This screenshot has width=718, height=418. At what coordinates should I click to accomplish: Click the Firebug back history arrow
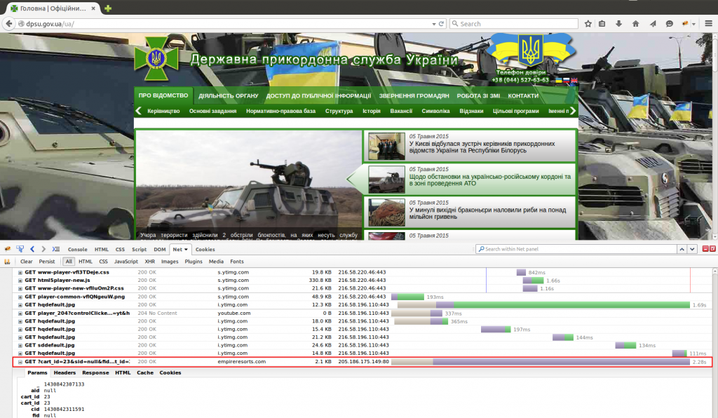point(33,249)
